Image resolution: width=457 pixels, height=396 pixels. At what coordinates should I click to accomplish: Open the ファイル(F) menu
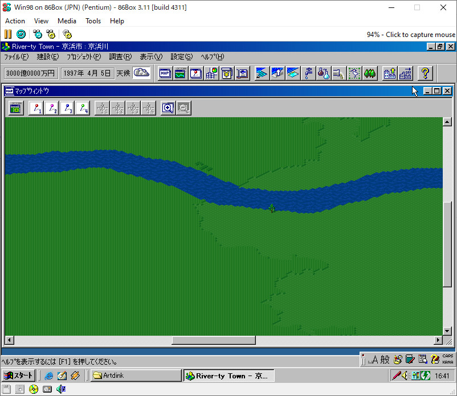pos(17,57)
